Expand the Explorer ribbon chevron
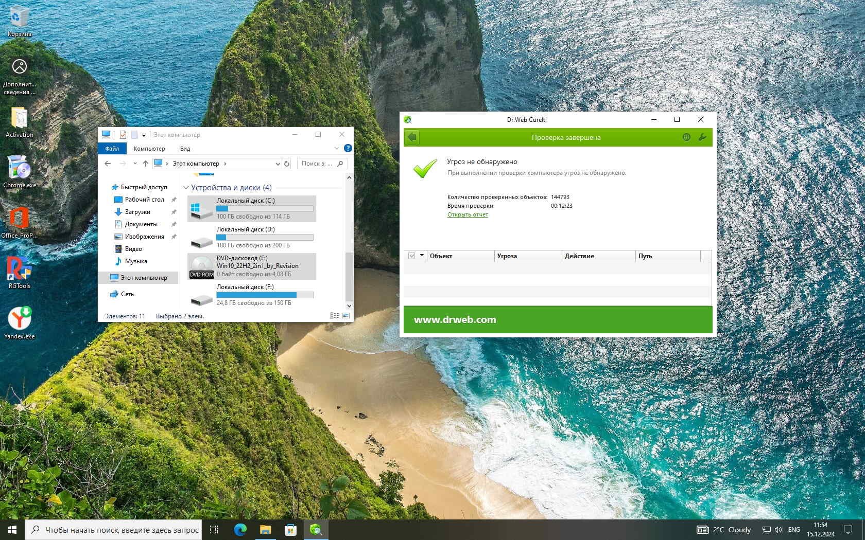 337,148
